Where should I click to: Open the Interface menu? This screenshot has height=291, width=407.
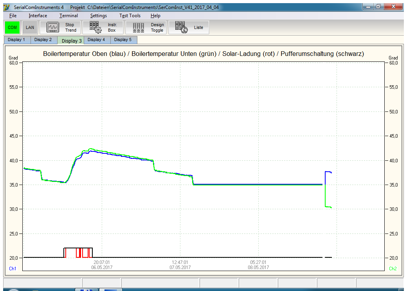pyautogui.click(x=38, y=16)
